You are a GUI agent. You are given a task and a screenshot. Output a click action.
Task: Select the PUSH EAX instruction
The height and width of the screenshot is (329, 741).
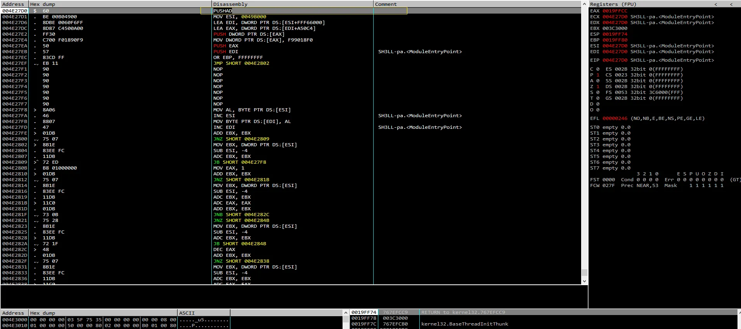(x=226, y=46)
